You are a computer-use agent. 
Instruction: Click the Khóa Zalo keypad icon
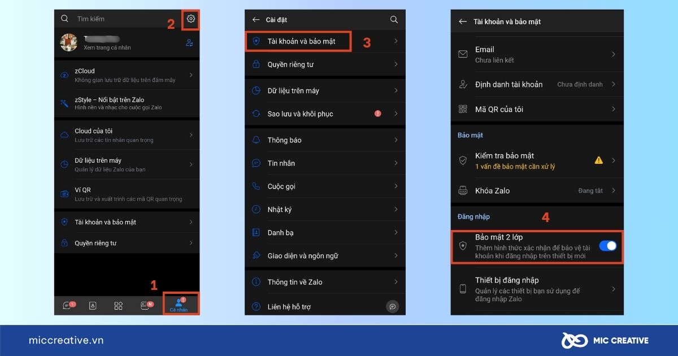[463, 191]
